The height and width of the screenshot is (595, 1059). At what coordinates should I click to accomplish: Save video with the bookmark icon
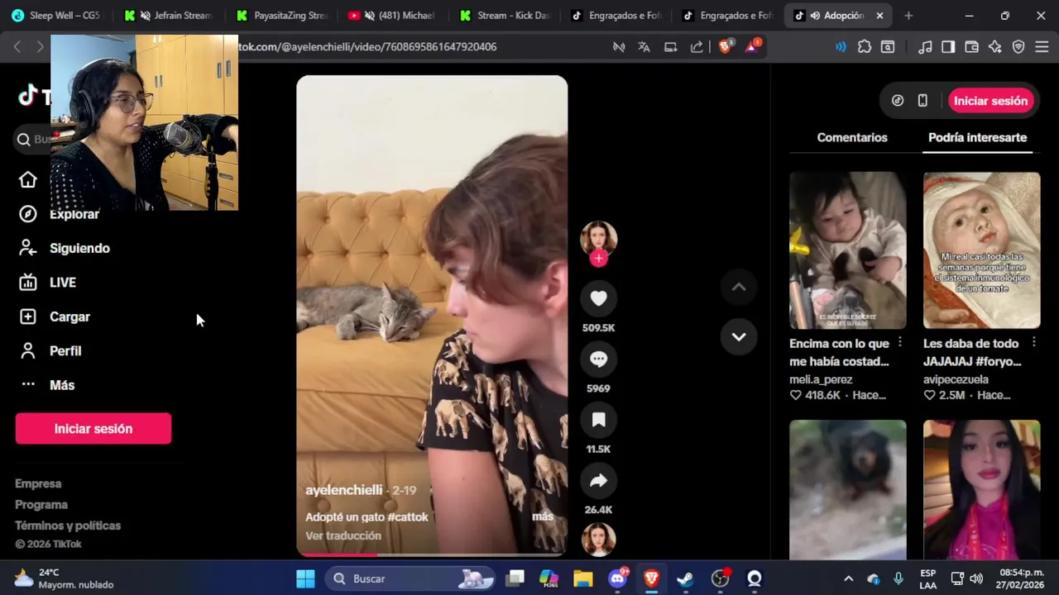point(598,420)
